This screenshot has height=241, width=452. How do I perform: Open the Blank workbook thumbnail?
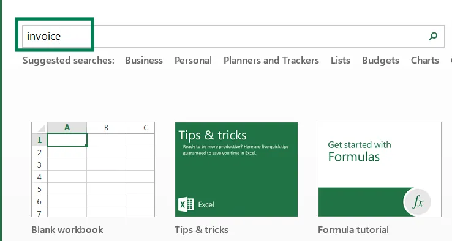tap(93, 169)
